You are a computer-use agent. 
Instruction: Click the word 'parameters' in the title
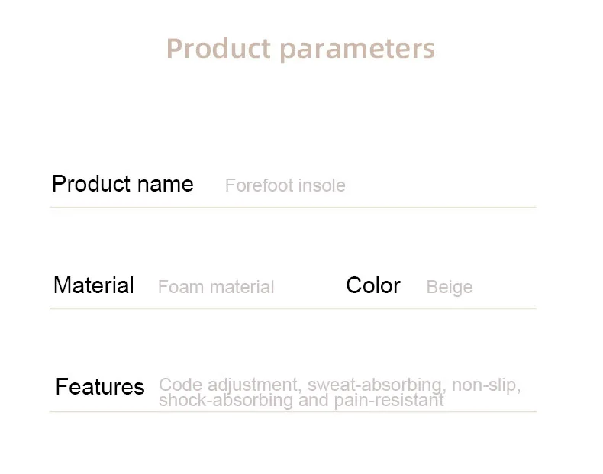point(357,50)
